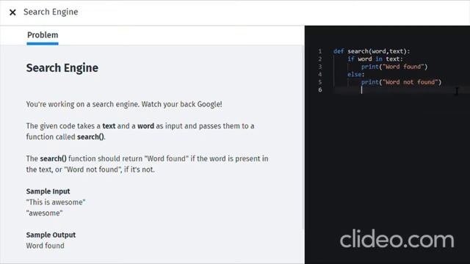This screenshot has width=470, height=264.
Task: Click line number 1 in the gutter
Action: point(320,51)
